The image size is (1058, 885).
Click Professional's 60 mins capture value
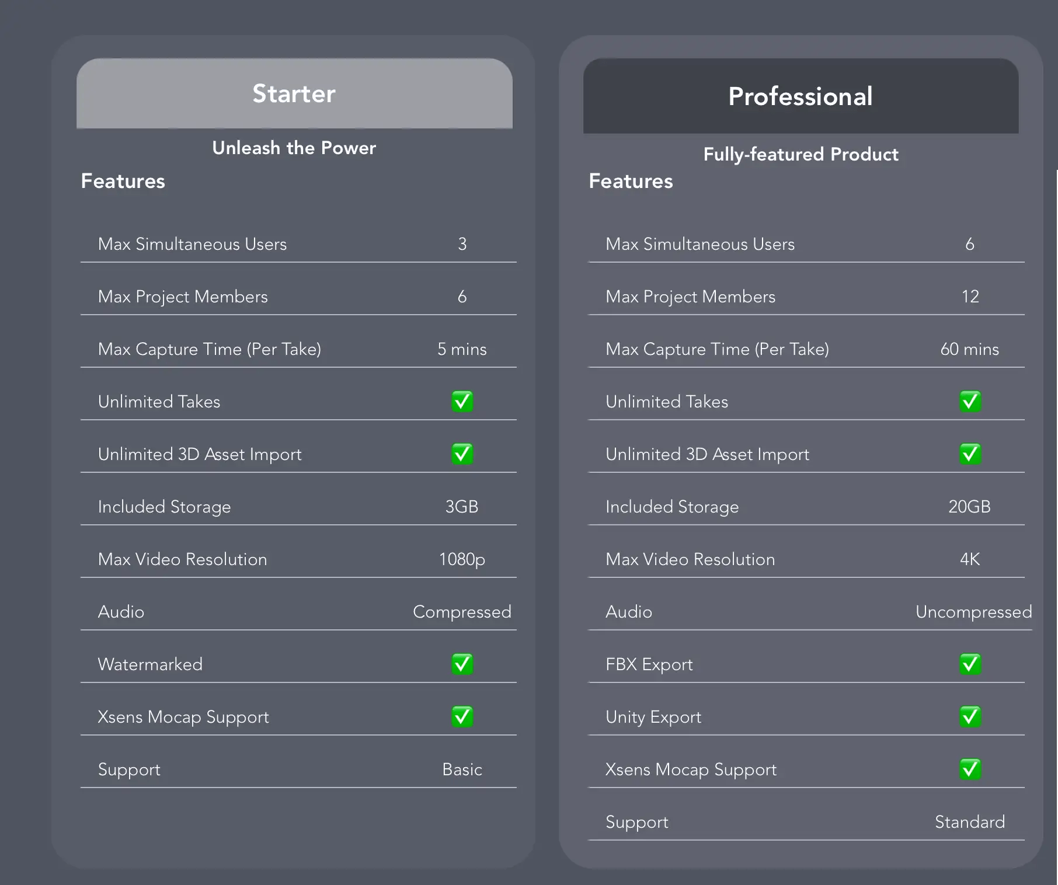(969, 349)
